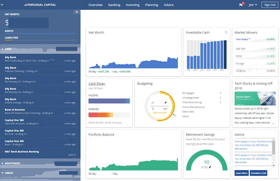This screenshot has height=181, width=280.
Task: Click the You Index row in Market Movers
Action: (x=255, y=39)
